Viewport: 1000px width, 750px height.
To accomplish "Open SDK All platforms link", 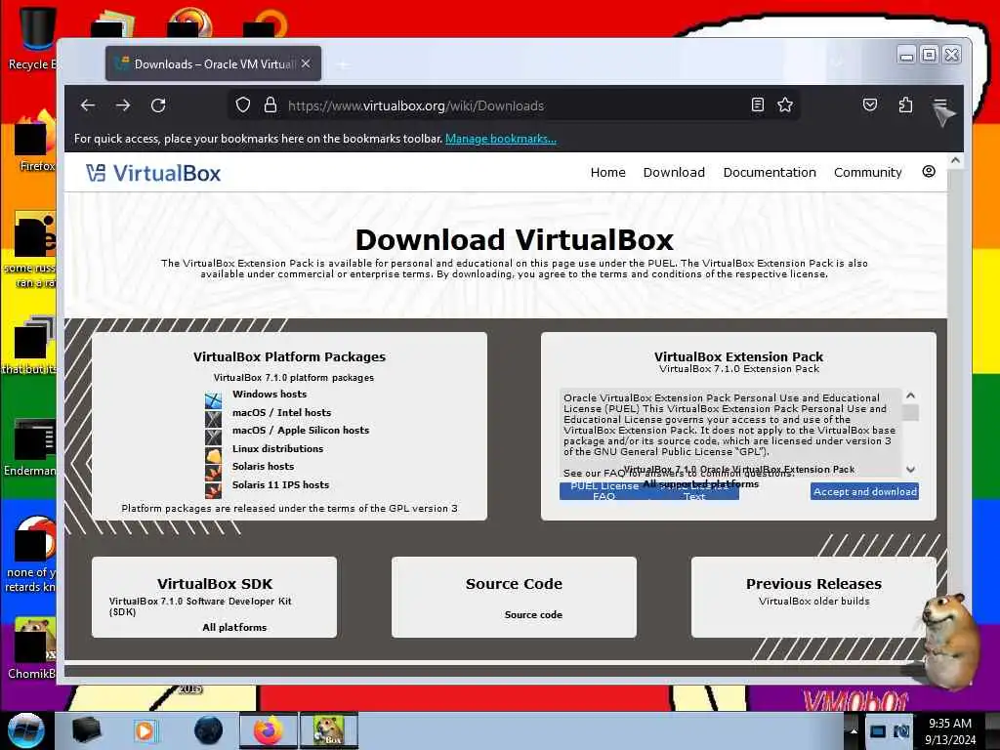I will 234,628.
